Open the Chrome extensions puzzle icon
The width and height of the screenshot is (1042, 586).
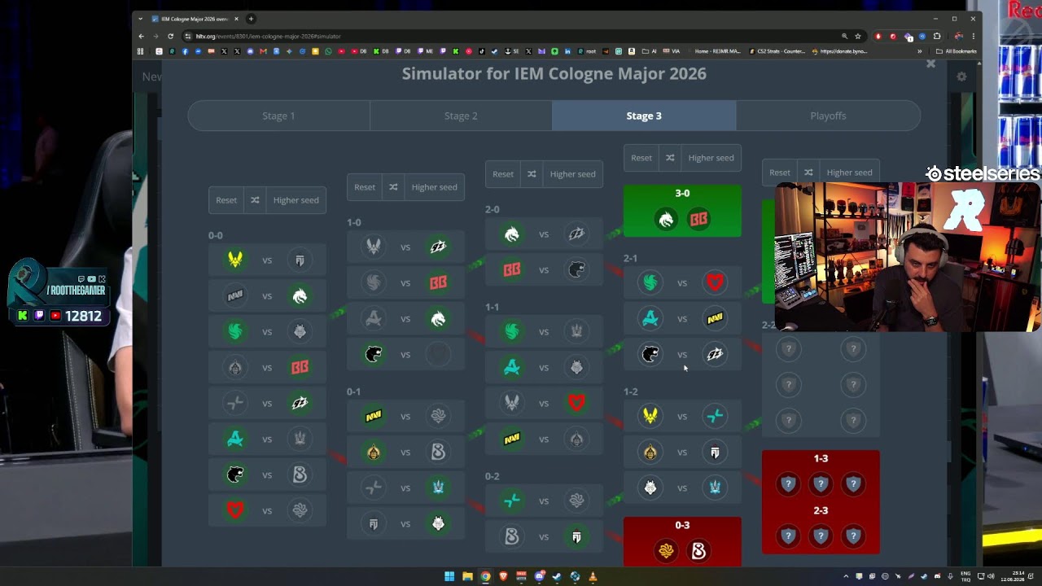point(937,36)
